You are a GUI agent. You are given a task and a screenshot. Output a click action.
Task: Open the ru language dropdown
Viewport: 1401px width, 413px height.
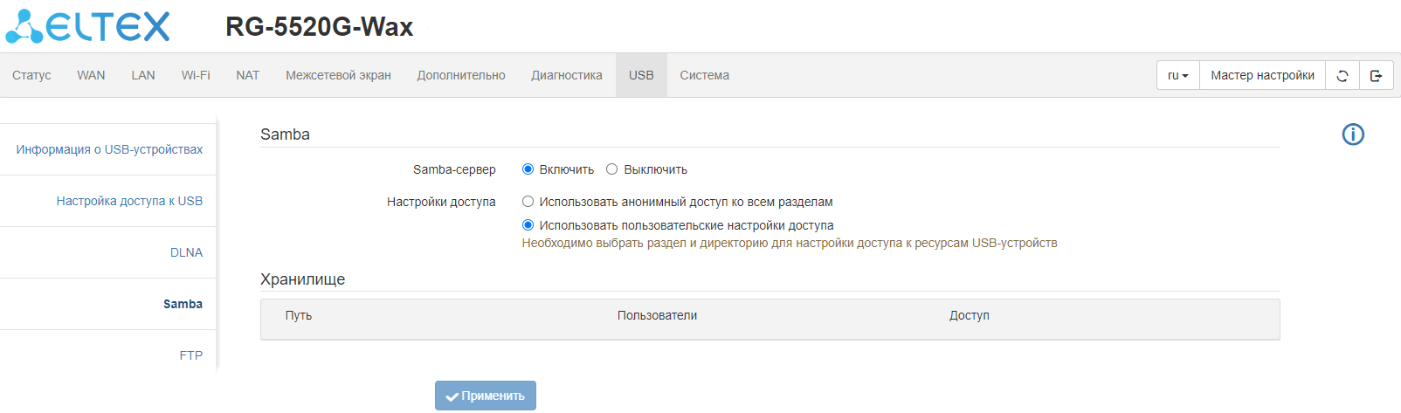coord(1177,76)
